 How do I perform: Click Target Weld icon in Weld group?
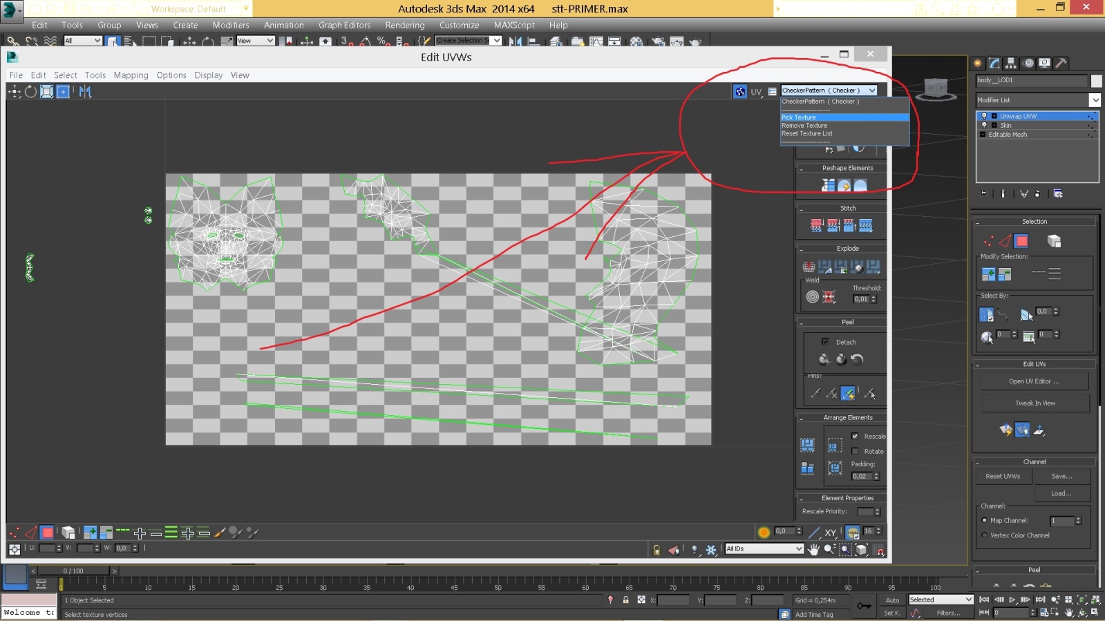[x=813, y=297]
